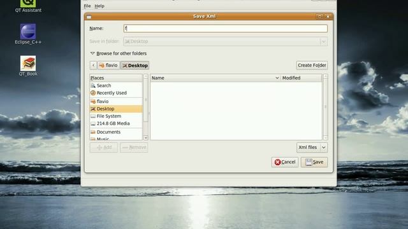Viewport: 408px width, 229px height.
Task: Select File System in Places
Action: [116, 116]
